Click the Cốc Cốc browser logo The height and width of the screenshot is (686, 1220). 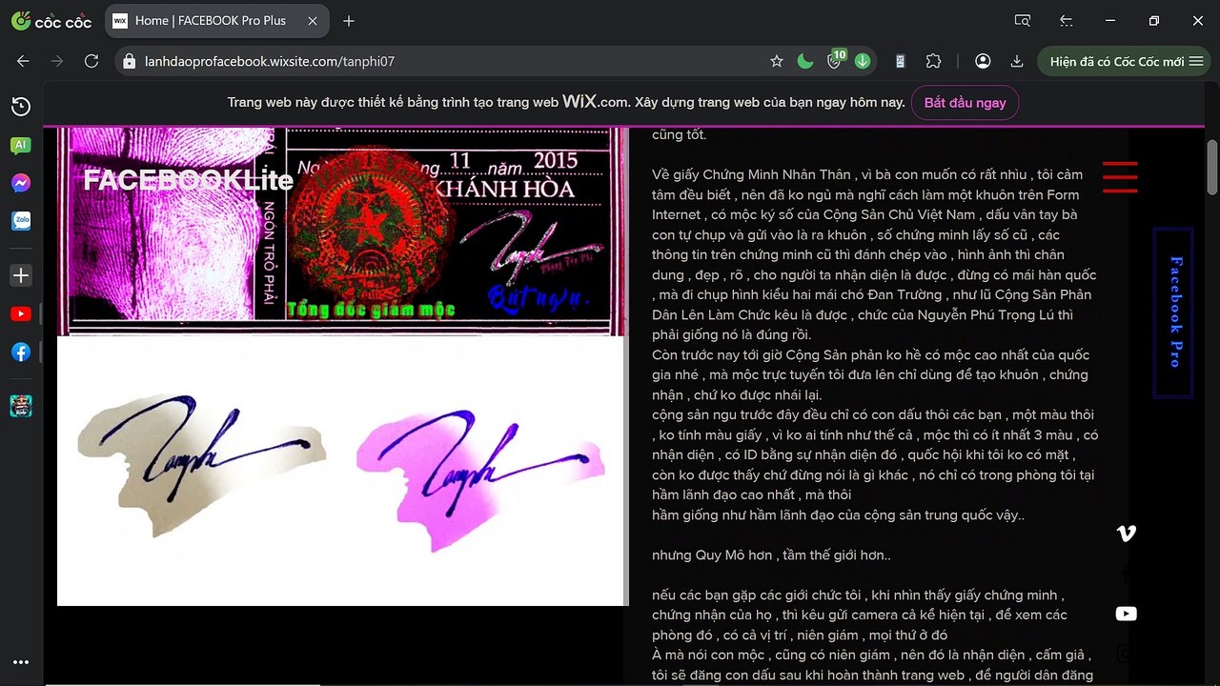click(51, 21)
